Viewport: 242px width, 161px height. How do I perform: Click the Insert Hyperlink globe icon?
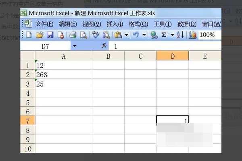(154, 35)
